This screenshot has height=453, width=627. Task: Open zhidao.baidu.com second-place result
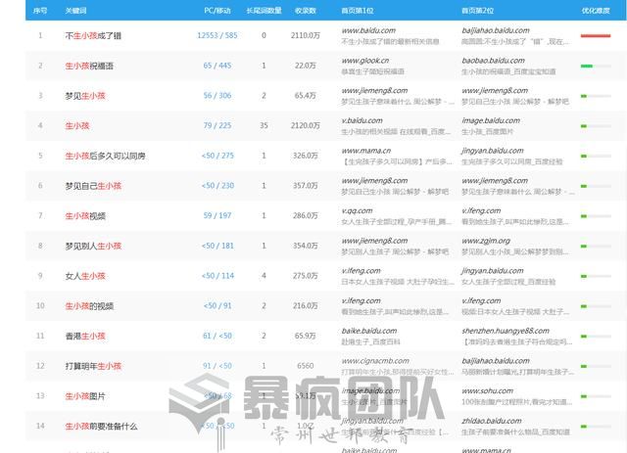(x=492, y=421)
